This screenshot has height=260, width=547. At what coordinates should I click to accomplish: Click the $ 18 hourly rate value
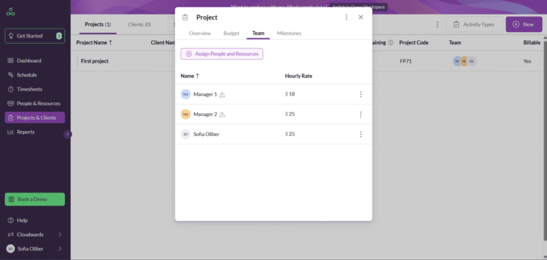[290, 94]
